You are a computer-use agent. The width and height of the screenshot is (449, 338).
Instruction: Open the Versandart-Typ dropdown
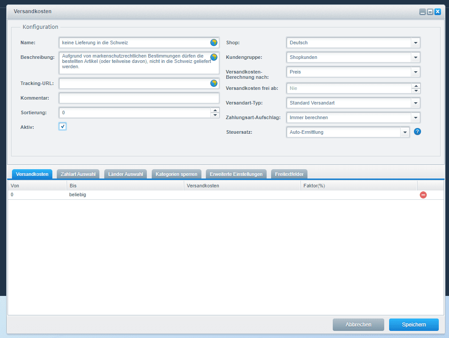pyautogui.click(x=415, y=103)
